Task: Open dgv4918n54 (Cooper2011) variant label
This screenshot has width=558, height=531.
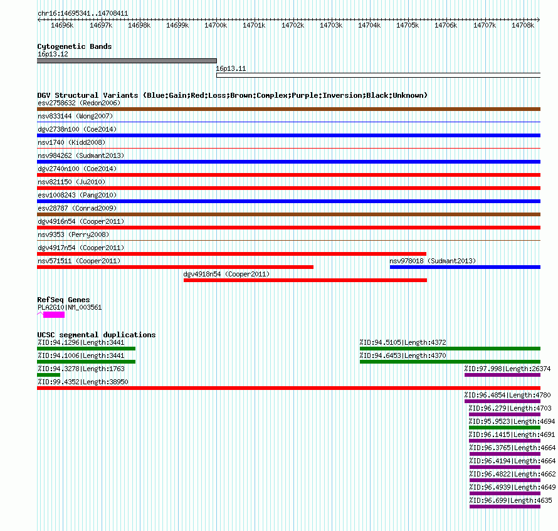Action: pyautogui.click(x=226, y=274)
